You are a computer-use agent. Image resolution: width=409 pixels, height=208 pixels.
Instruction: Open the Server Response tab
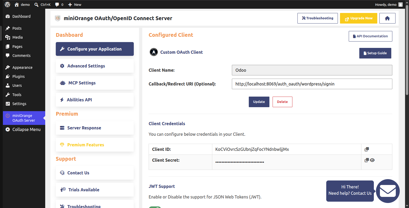[95, 128]
